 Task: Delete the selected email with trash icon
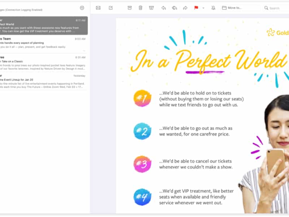(141, 8)
